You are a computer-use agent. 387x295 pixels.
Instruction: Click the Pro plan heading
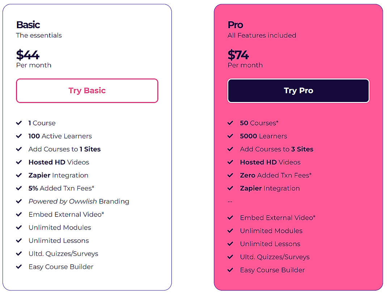(x=235, y=25)
